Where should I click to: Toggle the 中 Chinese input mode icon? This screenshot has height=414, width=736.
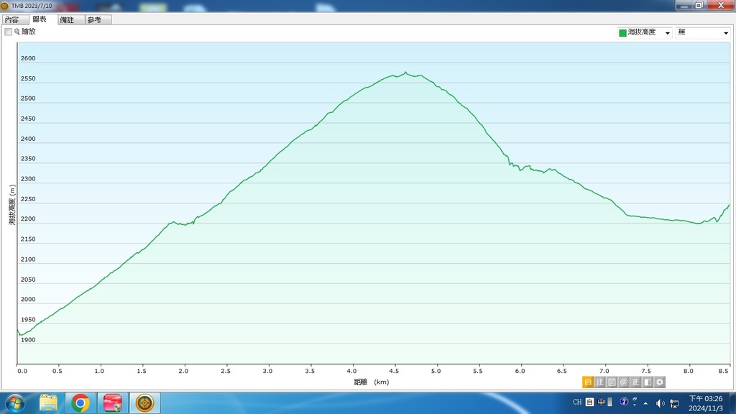[x=602, y=402]
